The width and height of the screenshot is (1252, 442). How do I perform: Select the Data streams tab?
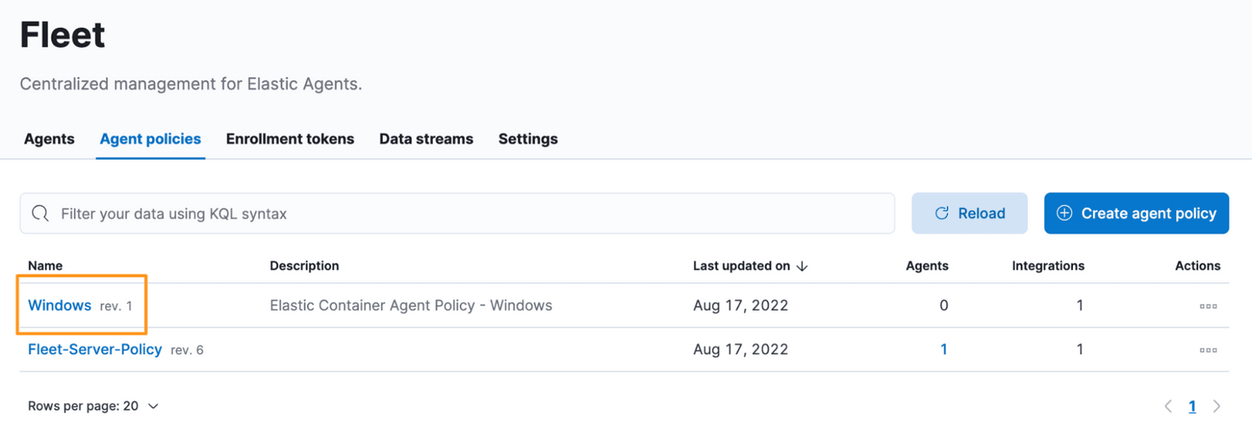click(x=426, y=139)
